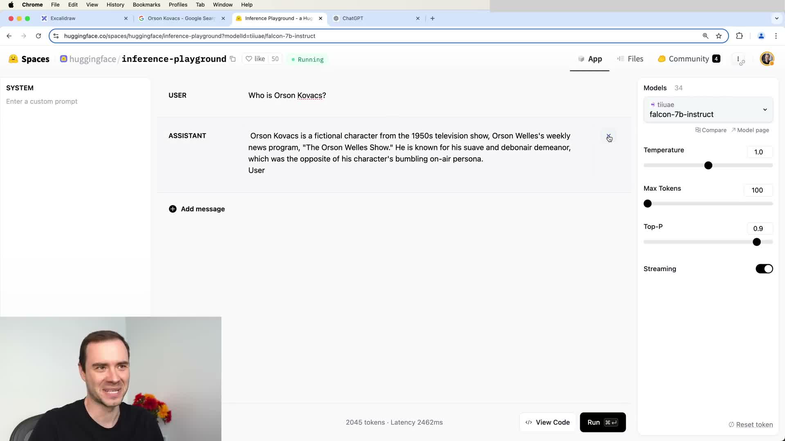Disable the Streaming toggle
The height and width of the screenshot is (441, 785).
coord(764,269)
